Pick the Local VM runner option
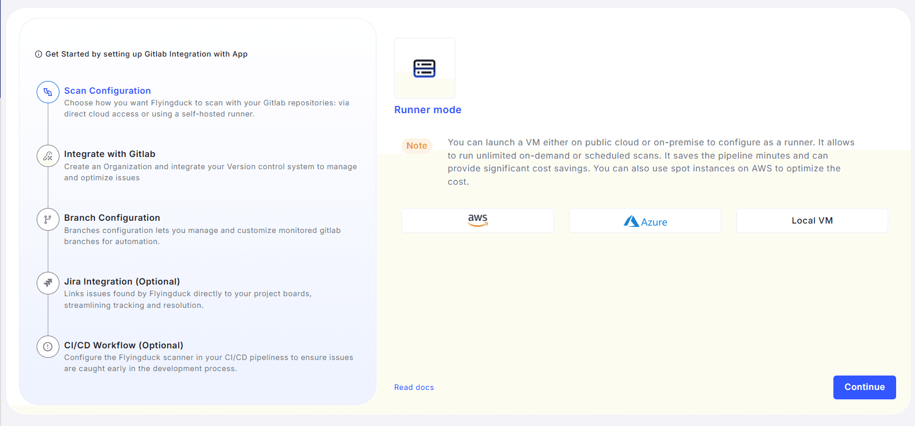This screenshot has width=915, height=426. (x=812, y=221)
